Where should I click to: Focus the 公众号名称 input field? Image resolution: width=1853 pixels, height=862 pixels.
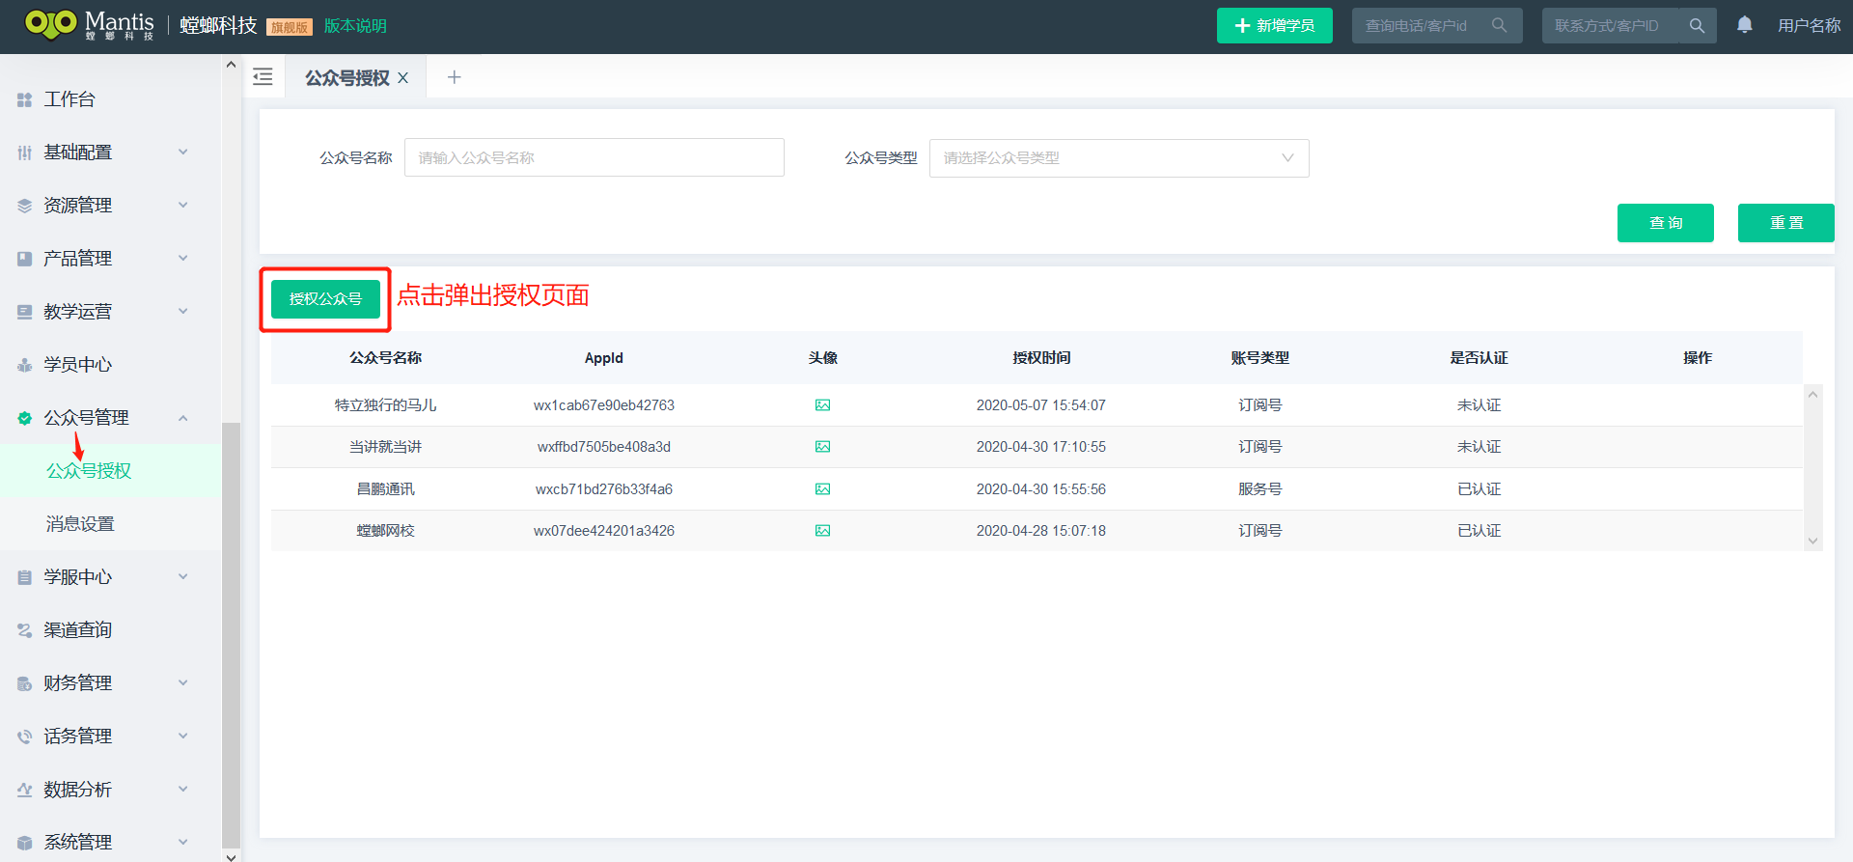594,157
